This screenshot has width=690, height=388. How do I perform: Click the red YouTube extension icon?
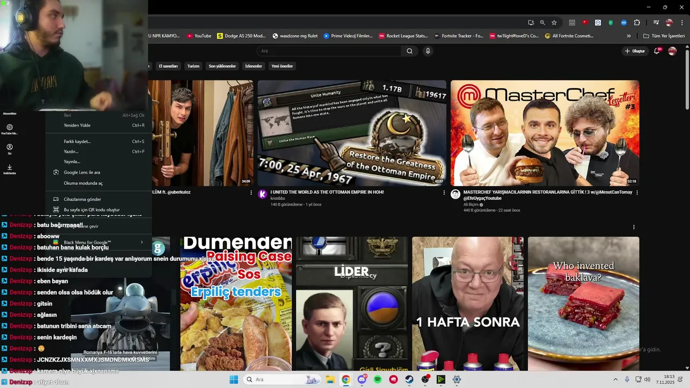coord(585,23)
